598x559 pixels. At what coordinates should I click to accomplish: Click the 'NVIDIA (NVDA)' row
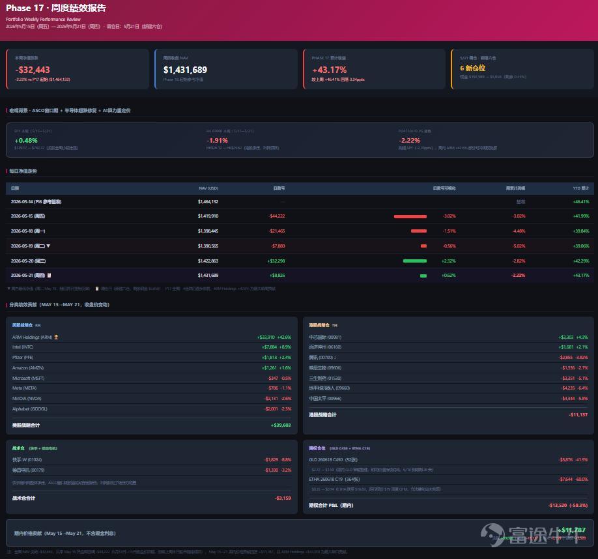[152, 399]
